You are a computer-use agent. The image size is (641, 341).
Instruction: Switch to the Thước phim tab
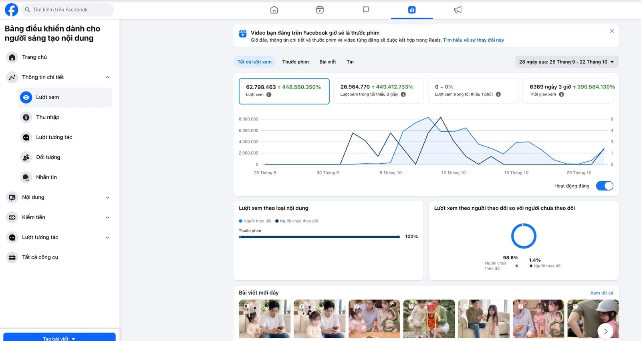296,62
